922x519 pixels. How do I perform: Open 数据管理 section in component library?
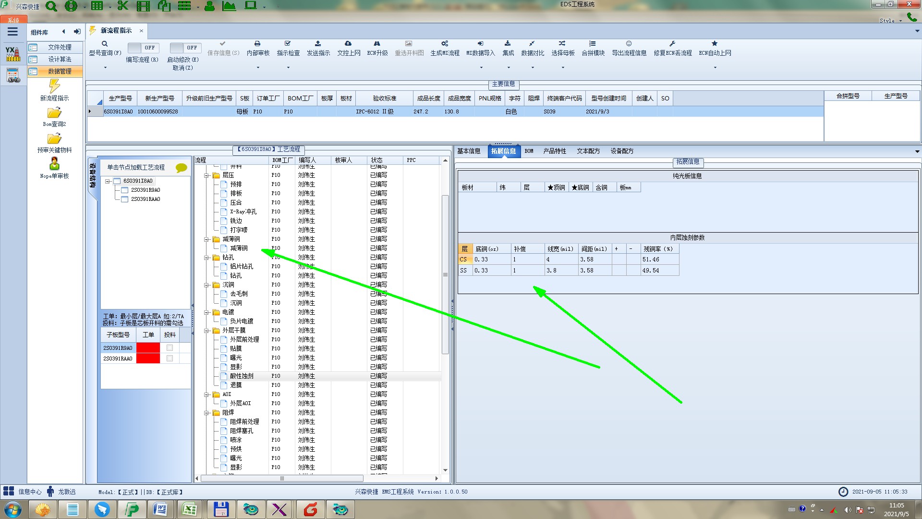pyautogui.click(x=55, y=72)
